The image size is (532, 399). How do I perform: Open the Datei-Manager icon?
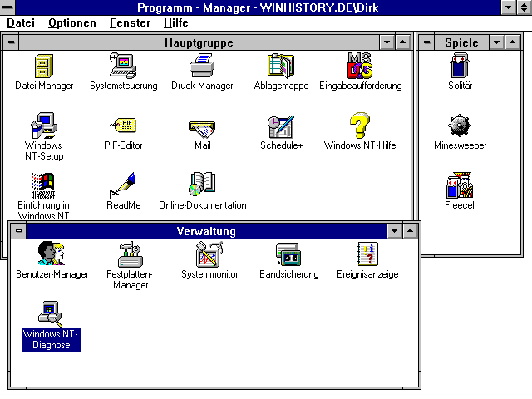[44, 66]
